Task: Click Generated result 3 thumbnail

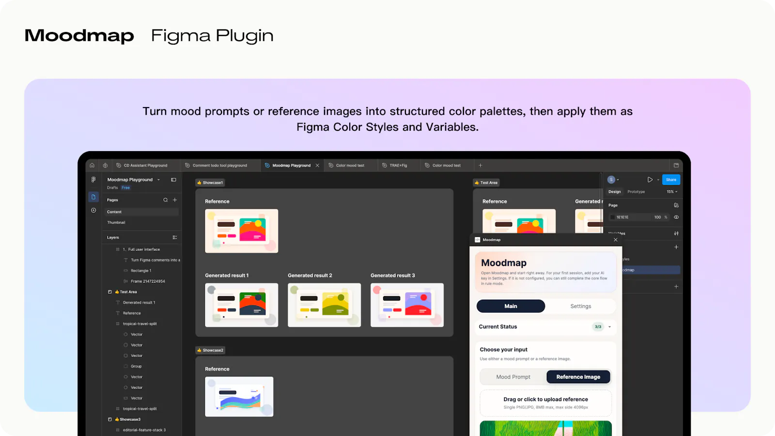Action: [407, 305]
